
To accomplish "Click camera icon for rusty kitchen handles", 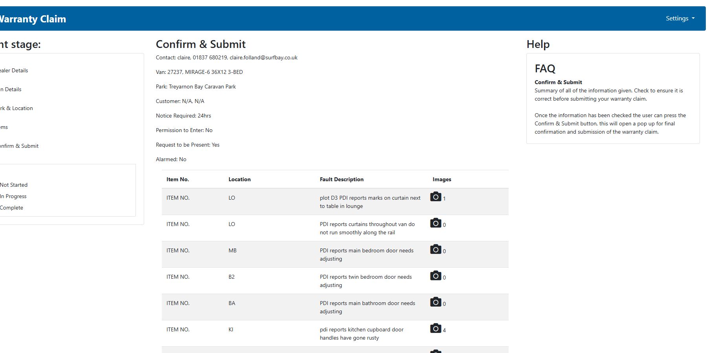I will pyautogui.click(x=436, y=328).
